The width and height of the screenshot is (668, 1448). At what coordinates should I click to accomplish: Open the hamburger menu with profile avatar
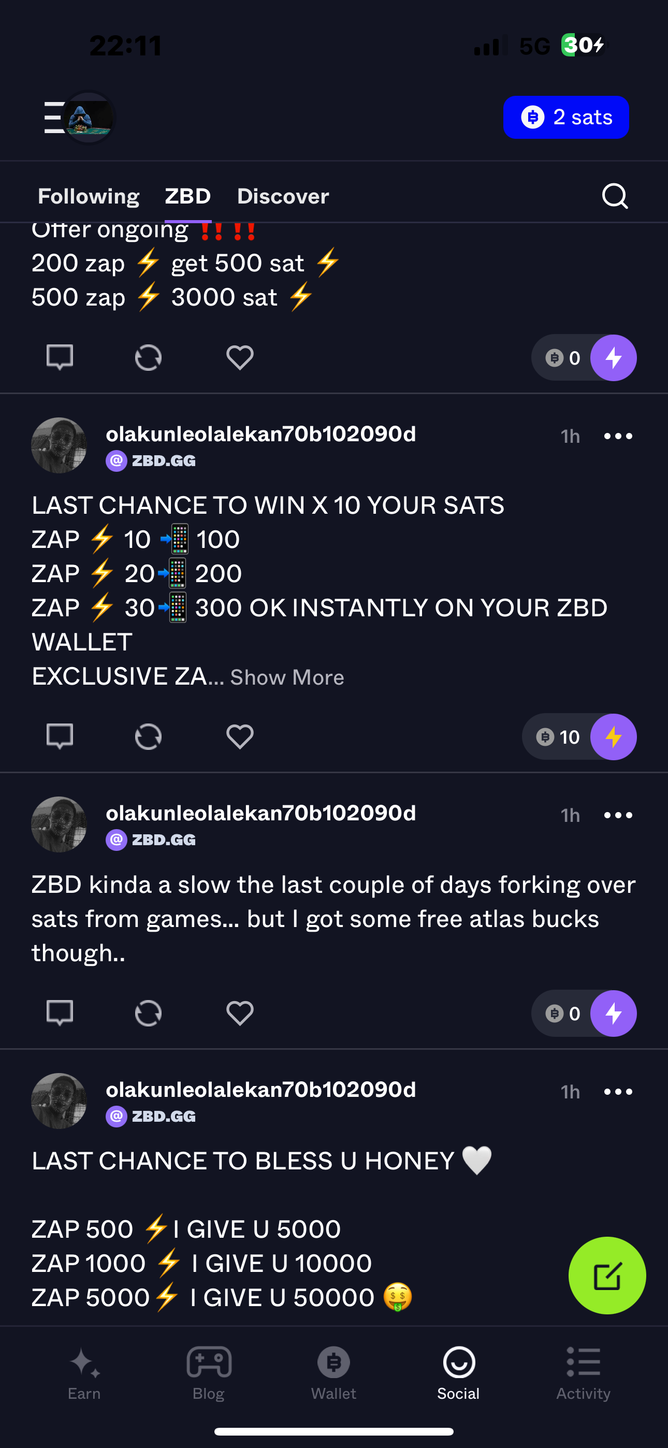click(79, 118)
